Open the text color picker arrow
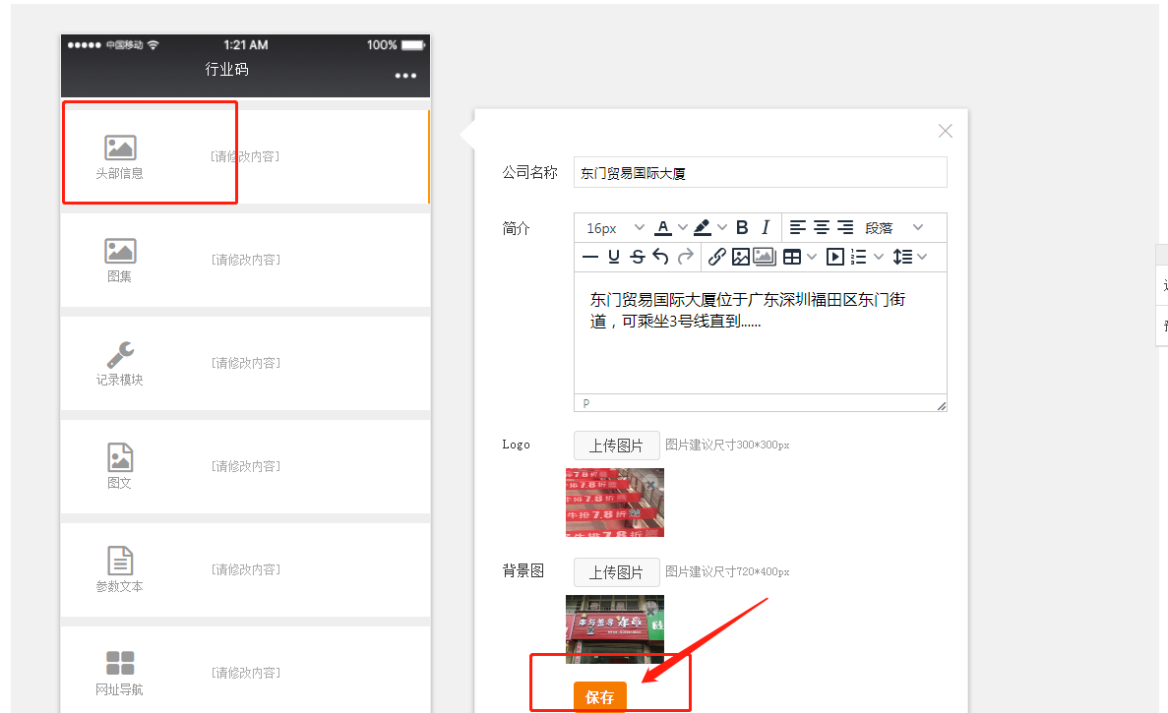The image size is (1168, 713). 683,227
